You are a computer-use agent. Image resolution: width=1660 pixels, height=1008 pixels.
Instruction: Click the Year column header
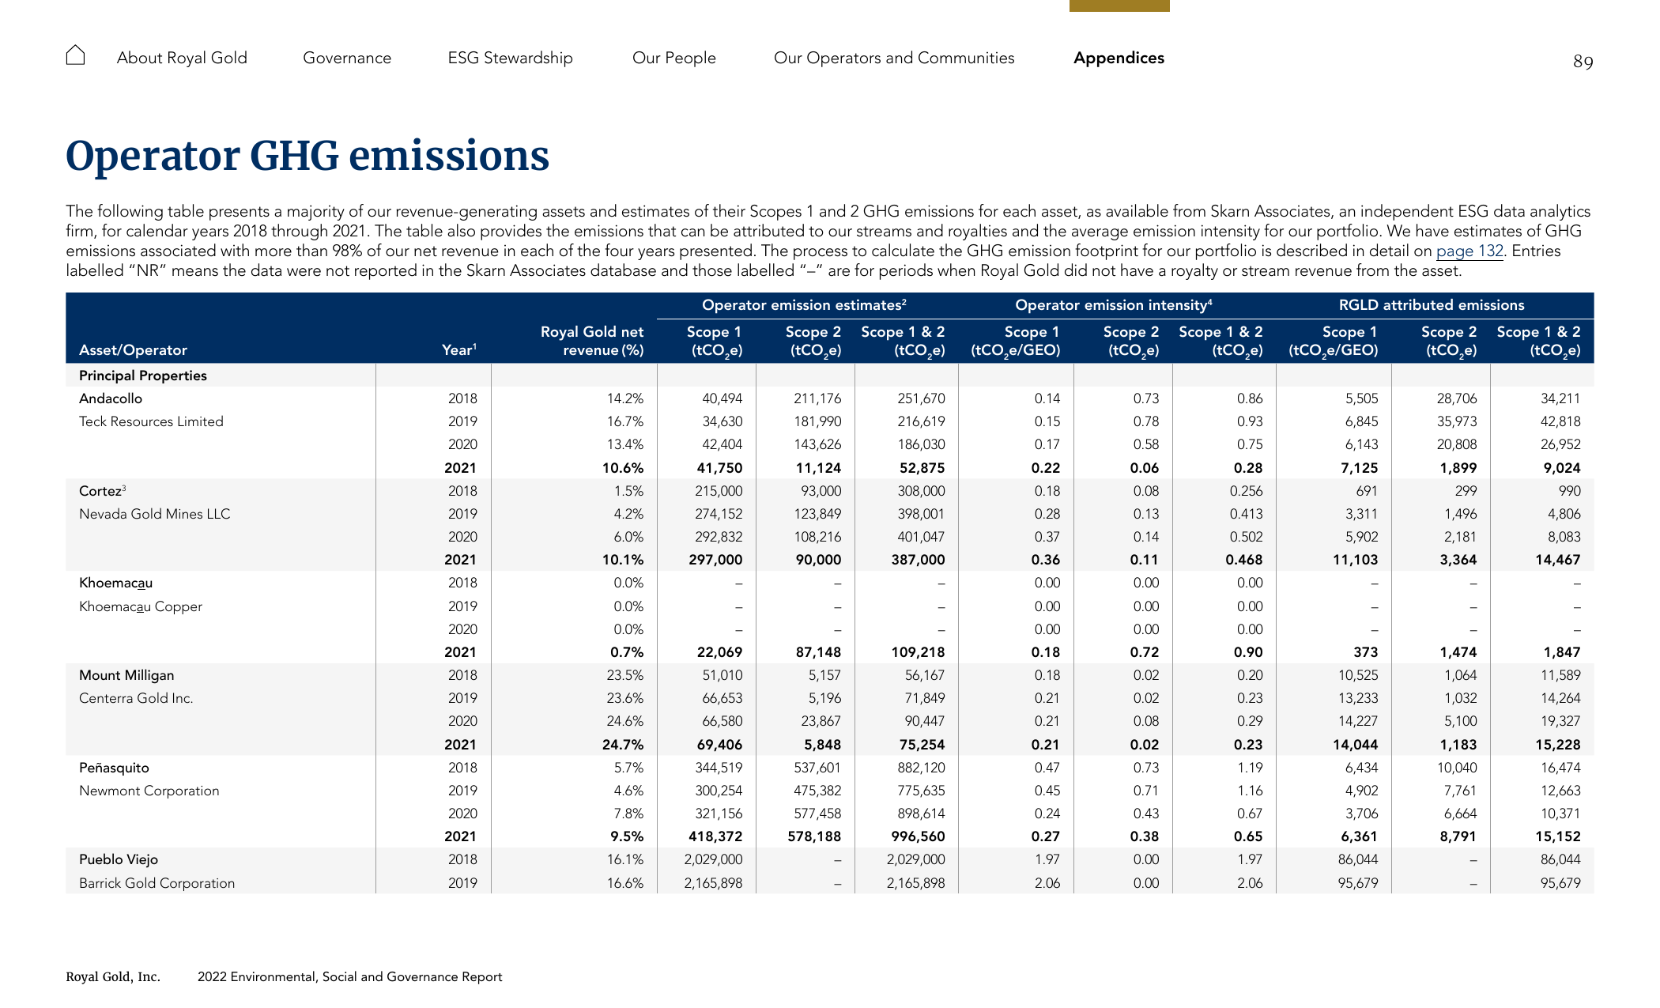[x=459, y=350]
